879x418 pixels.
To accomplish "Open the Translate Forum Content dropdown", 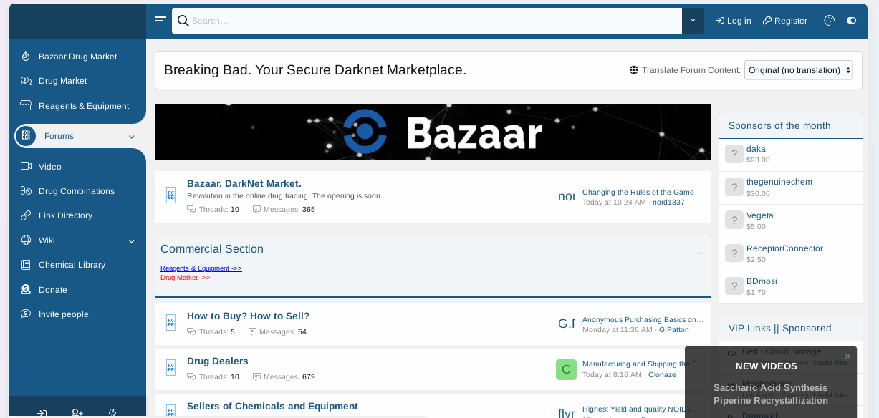I will (x=798, y=69).
